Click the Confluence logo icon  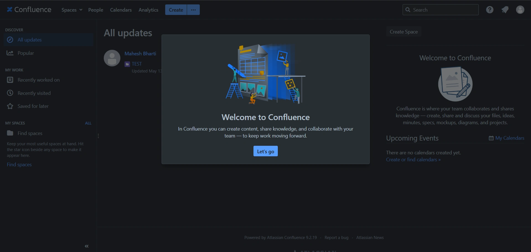[10, 10]
